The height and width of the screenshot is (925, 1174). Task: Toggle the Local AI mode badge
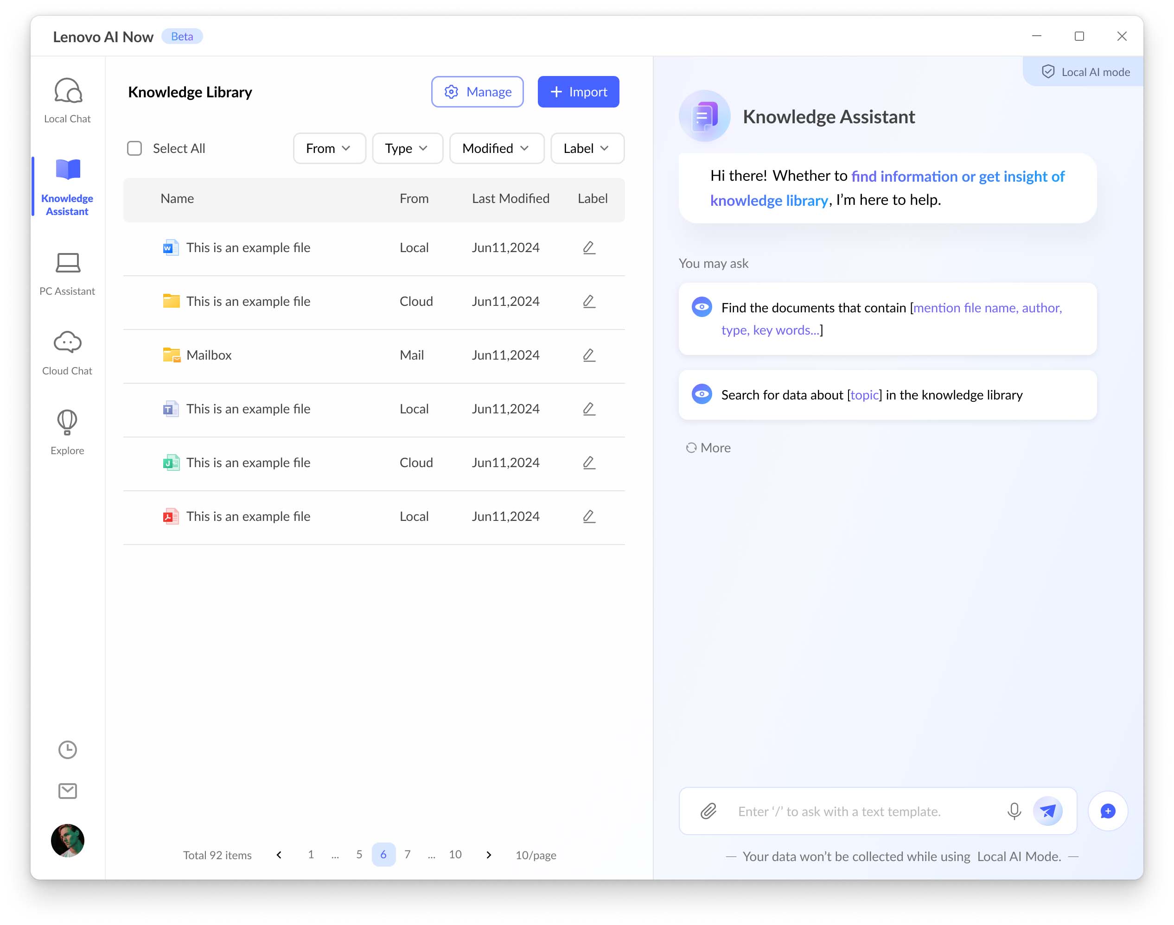coord(1085,72)
